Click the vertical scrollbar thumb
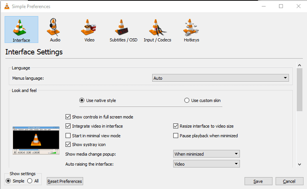 coord(300,90)
